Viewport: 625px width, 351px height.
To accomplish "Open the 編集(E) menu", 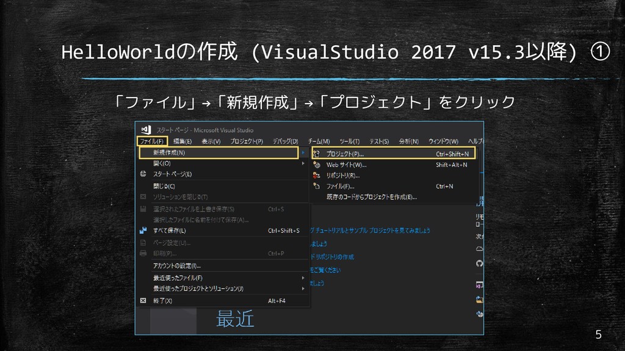I will [182, 141].
